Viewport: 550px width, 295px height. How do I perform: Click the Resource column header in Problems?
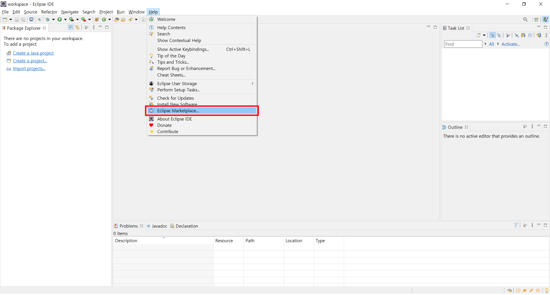tap(229, 241)
